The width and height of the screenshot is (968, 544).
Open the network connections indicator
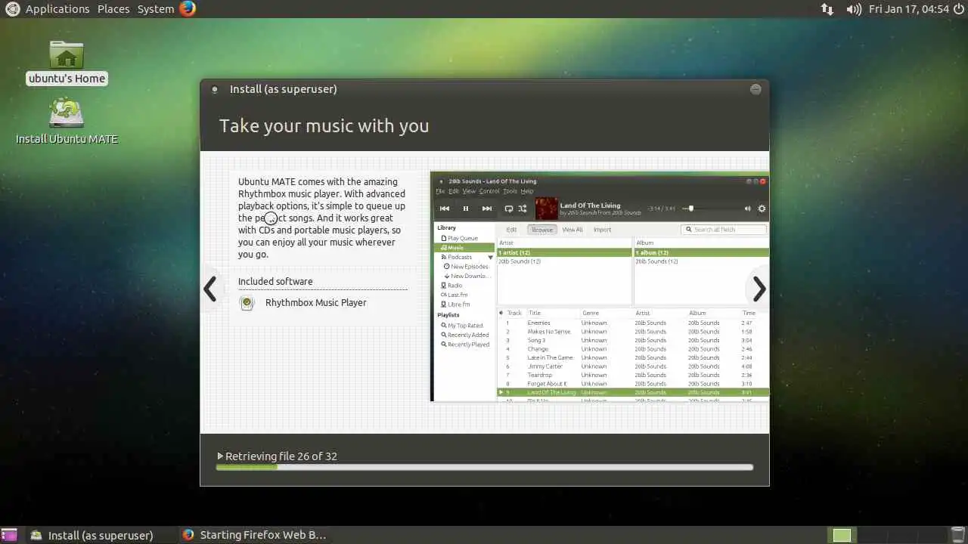coord(827,9)
